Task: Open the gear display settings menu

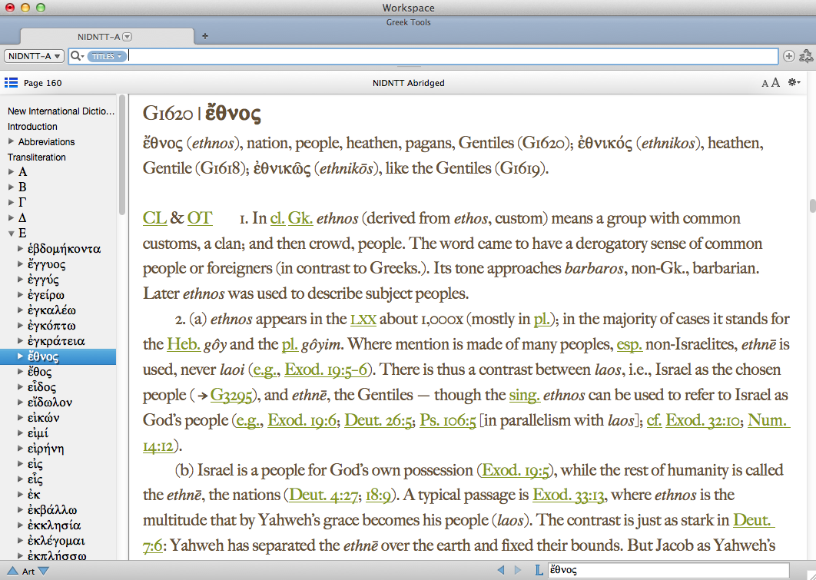Action: point(794,82)
